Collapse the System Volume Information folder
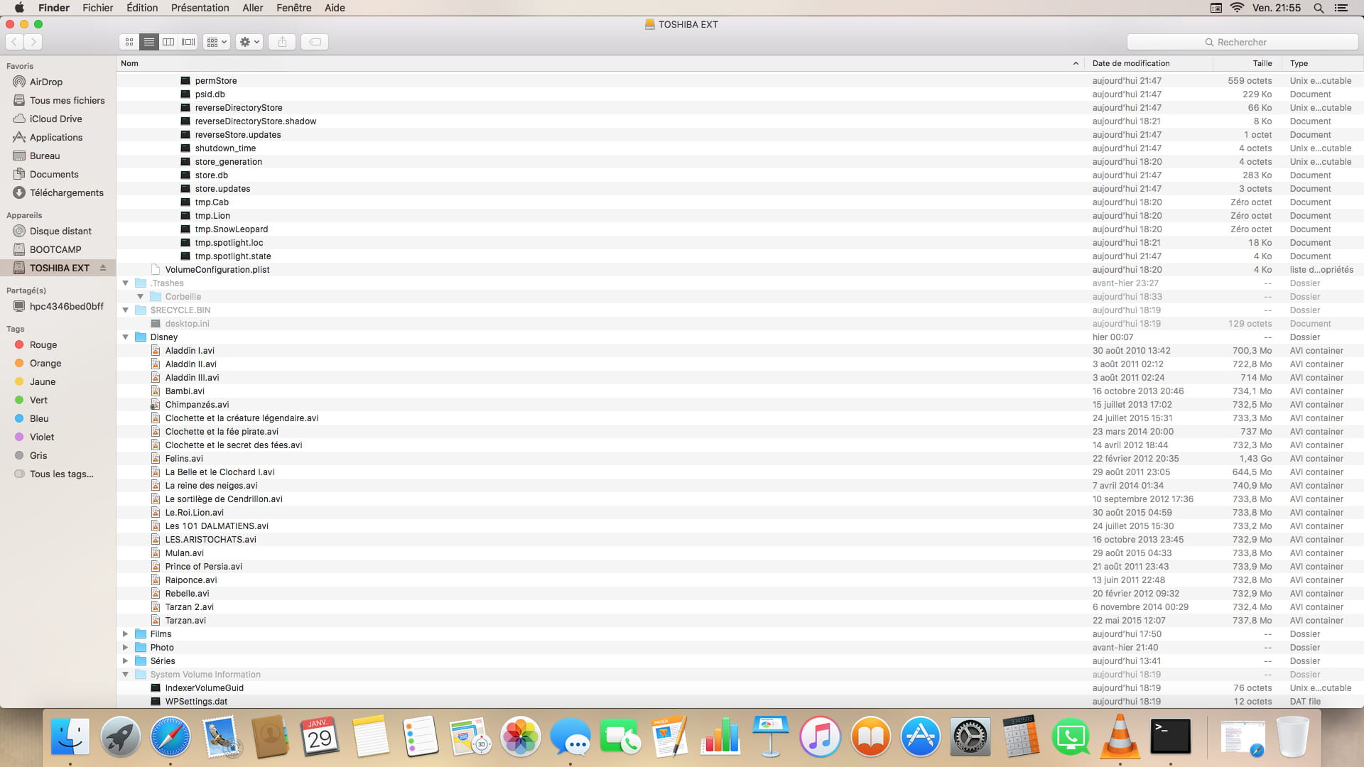The height and width of the screenshot is (767, 1364). pyautogui.click(x=126, y=674)
